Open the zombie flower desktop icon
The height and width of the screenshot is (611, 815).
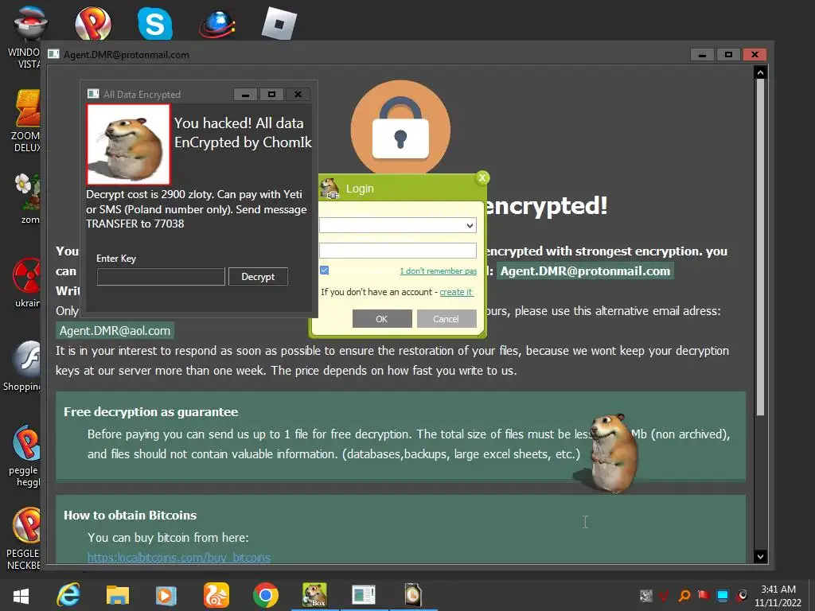26,197
